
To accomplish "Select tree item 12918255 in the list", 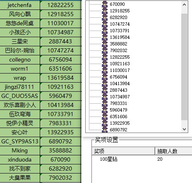I will click(120, 11).
